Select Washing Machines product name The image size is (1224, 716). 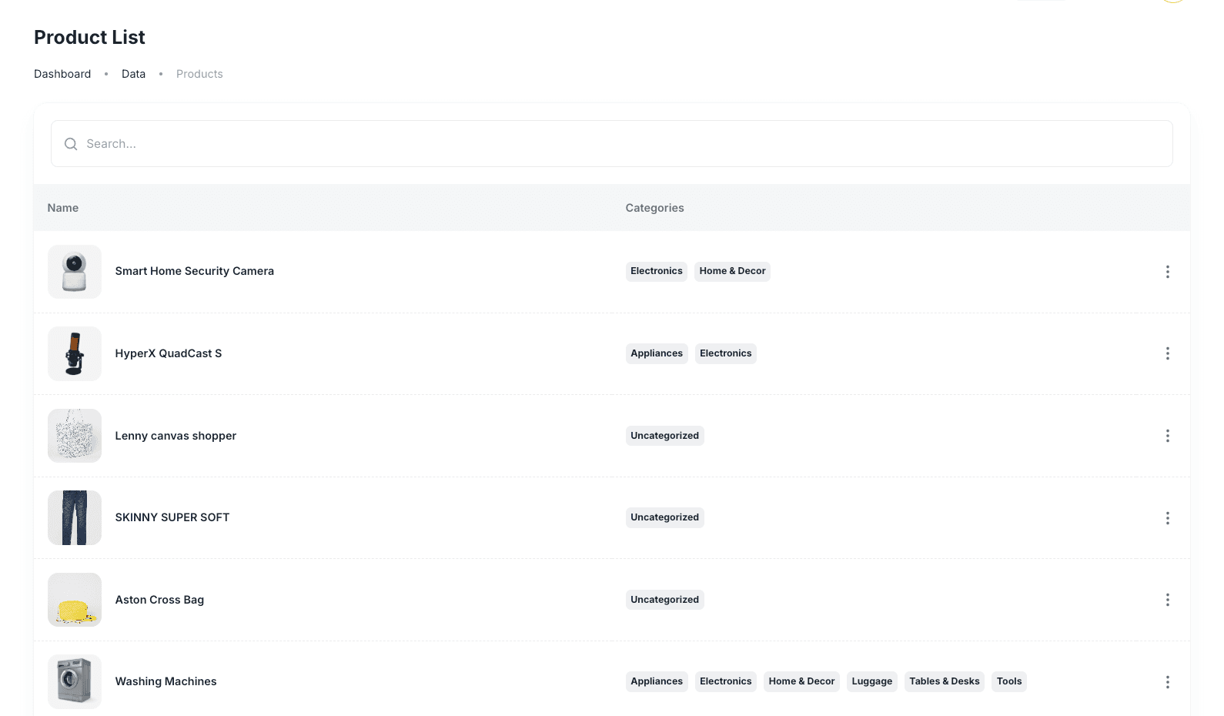click(x=166, y=681)
